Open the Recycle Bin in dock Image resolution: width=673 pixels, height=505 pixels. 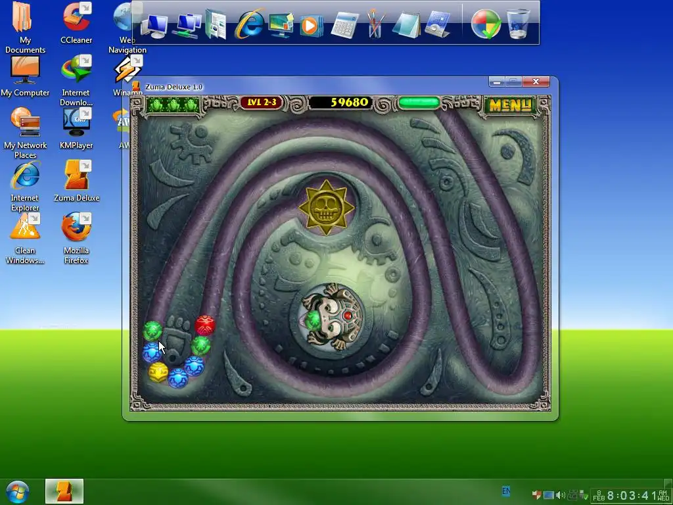(518, 24)
